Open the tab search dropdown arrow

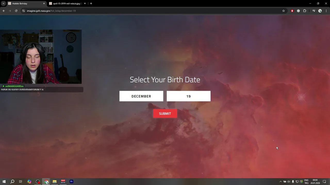[x=3, y=4]
